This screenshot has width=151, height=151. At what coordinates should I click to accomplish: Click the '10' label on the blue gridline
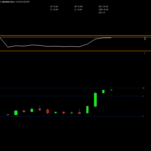point(143,88)
